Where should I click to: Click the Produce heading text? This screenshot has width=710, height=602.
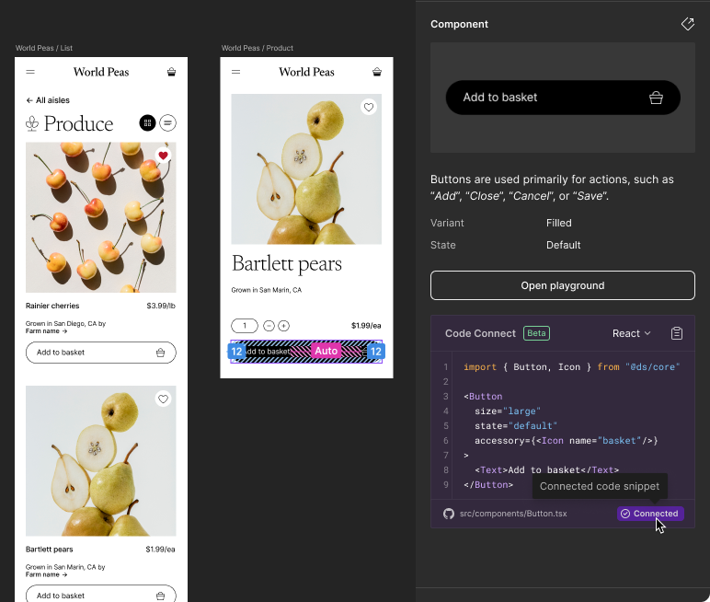tap(78, 123)
